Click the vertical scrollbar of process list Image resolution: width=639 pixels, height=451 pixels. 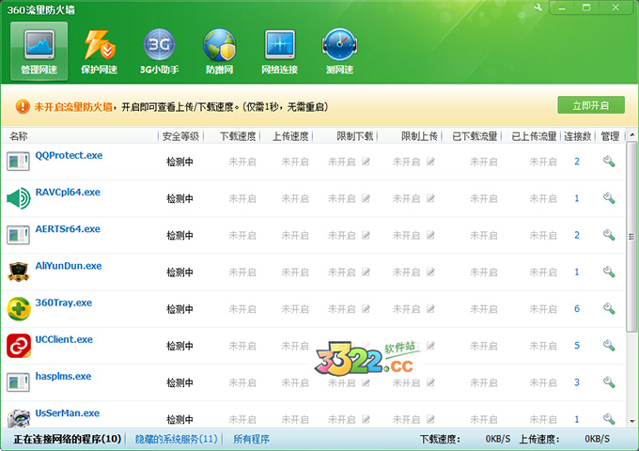click(631, 235)
